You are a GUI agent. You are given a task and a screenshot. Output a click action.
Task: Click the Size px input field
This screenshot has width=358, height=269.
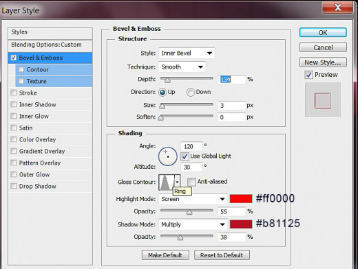point(231,106)
